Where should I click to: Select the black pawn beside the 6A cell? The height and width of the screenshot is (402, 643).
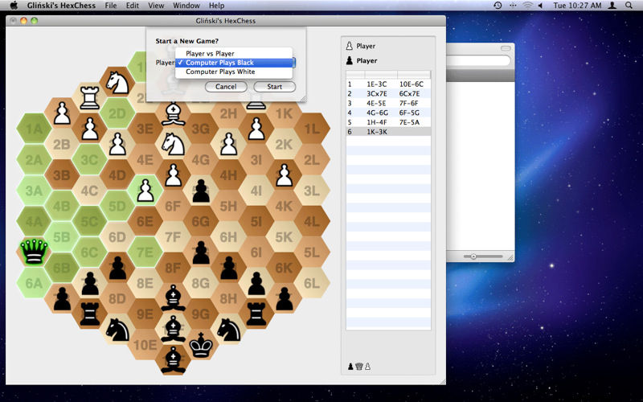[62, 298]
